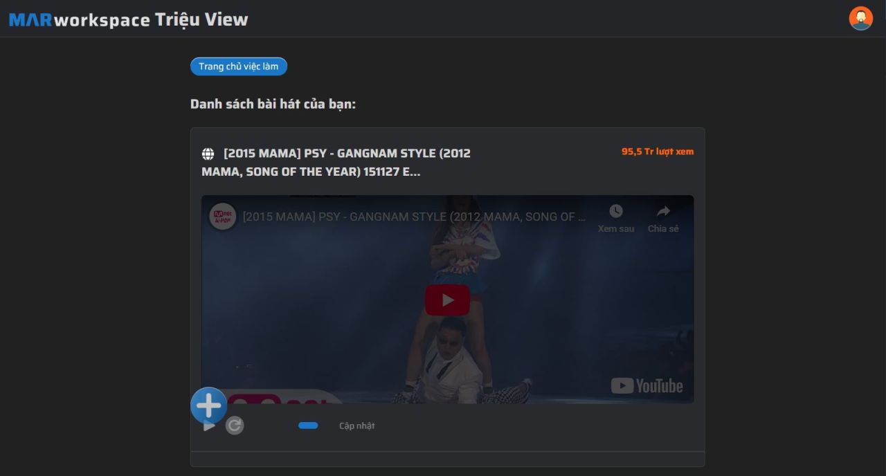This screenshot has width=886, height=476.
Task: Click the Mnet K-POP channel avatar
Action: (223, 217)
